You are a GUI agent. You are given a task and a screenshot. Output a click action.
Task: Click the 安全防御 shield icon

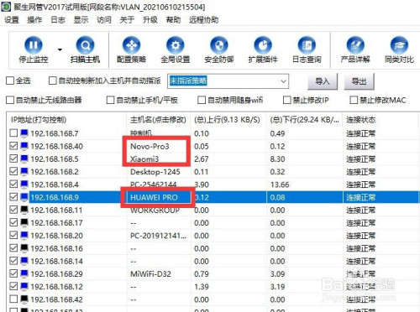pos(219,44)
